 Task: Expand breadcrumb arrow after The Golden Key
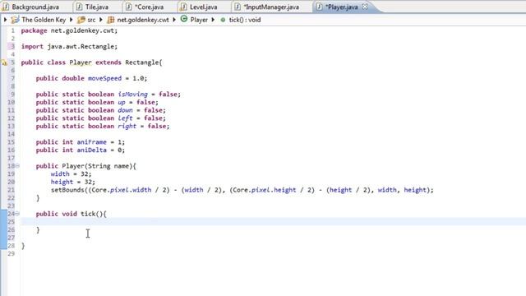pos(72,20)
